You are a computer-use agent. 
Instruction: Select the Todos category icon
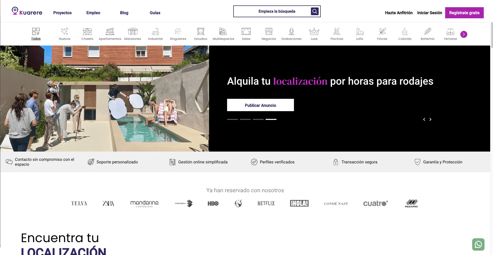pos(36,31)
